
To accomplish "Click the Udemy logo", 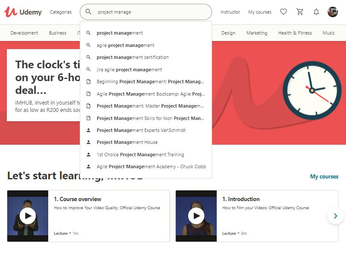I will (23, 12).
